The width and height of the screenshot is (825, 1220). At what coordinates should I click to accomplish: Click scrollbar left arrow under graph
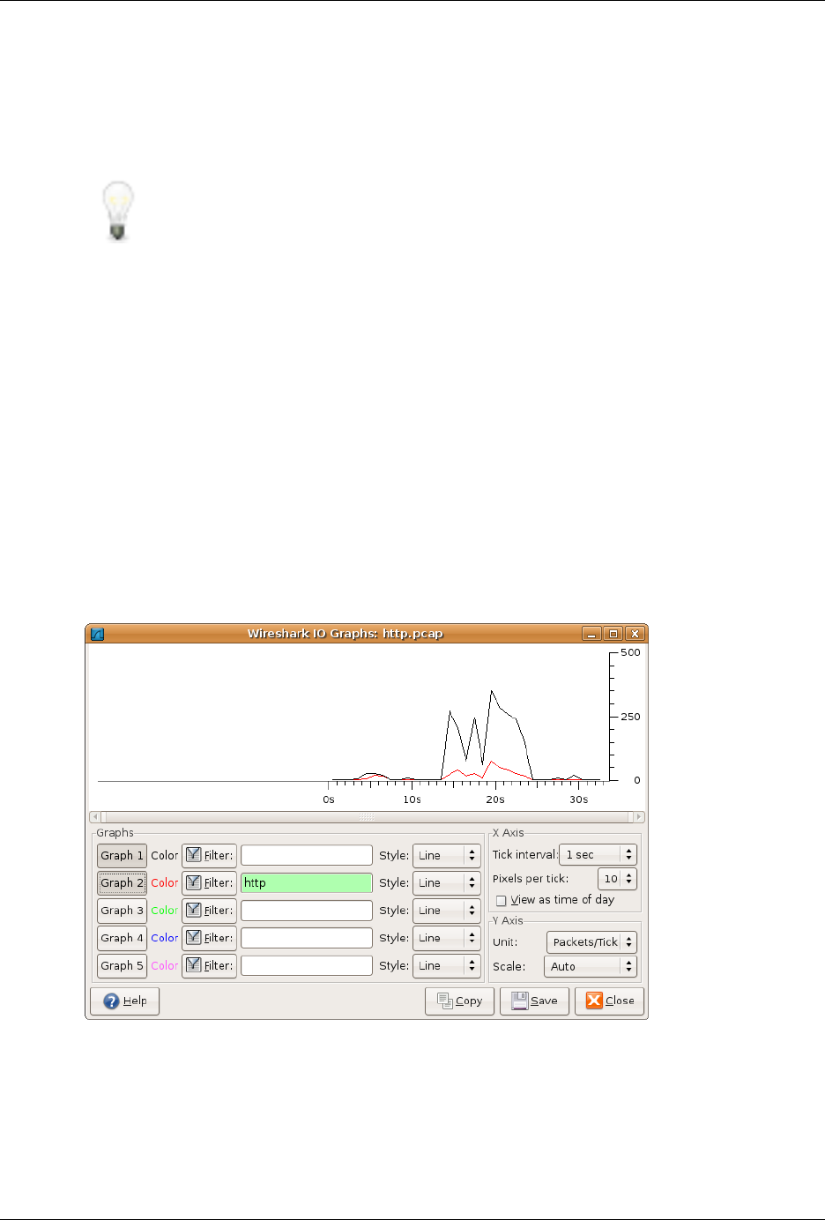(94, 817)
